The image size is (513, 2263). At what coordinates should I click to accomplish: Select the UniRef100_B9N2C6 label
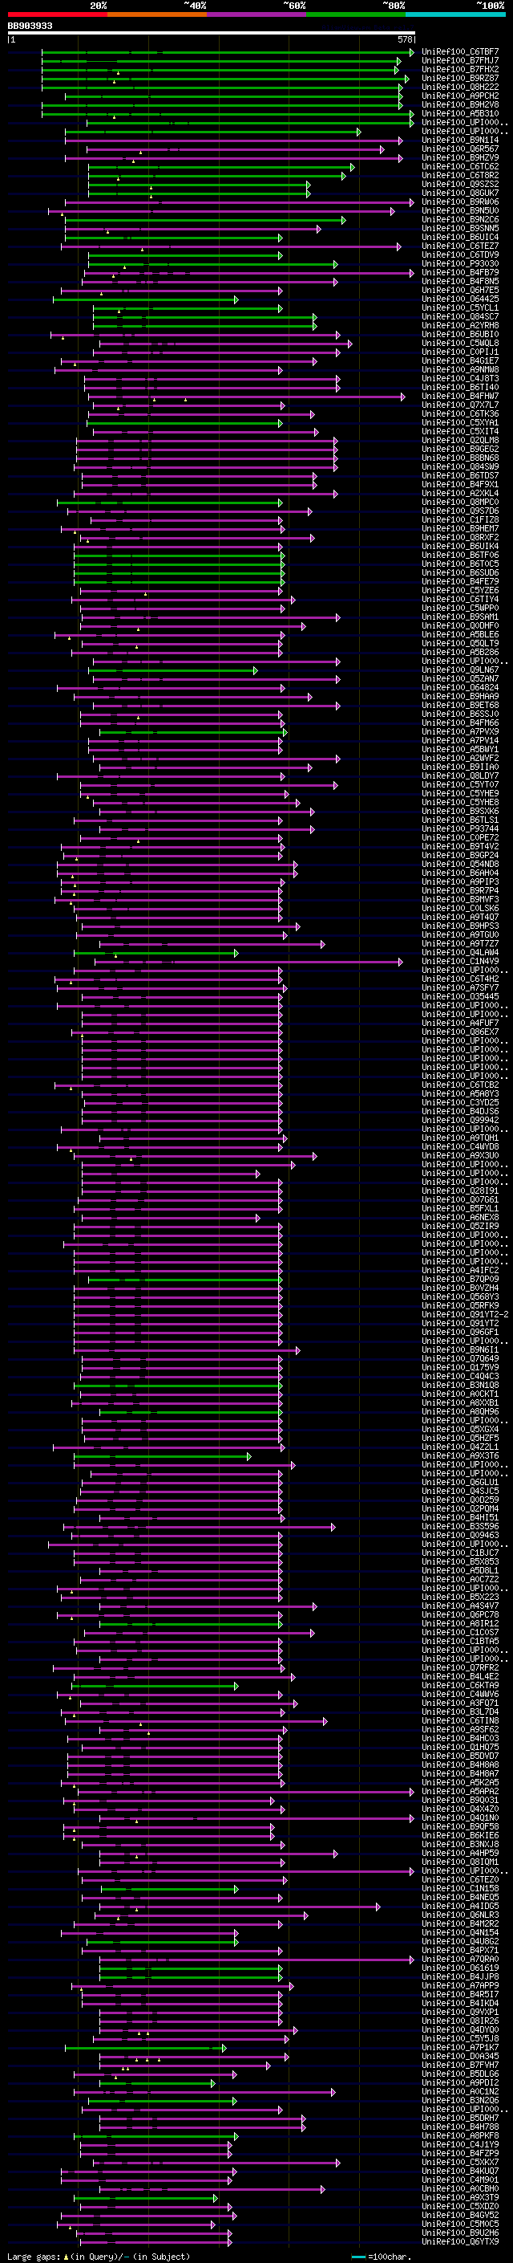click(x=460, y=220)
